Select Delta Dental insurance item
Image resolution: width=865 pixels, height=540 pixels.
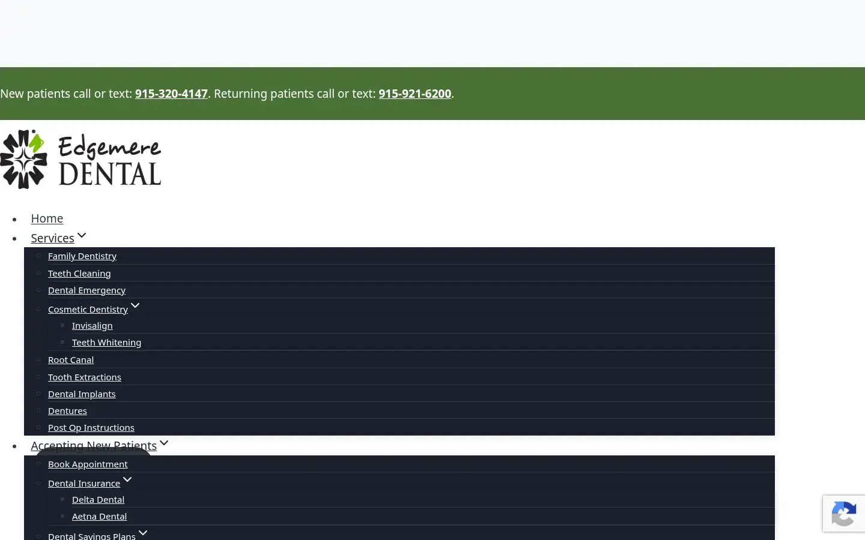pos(98,500)
